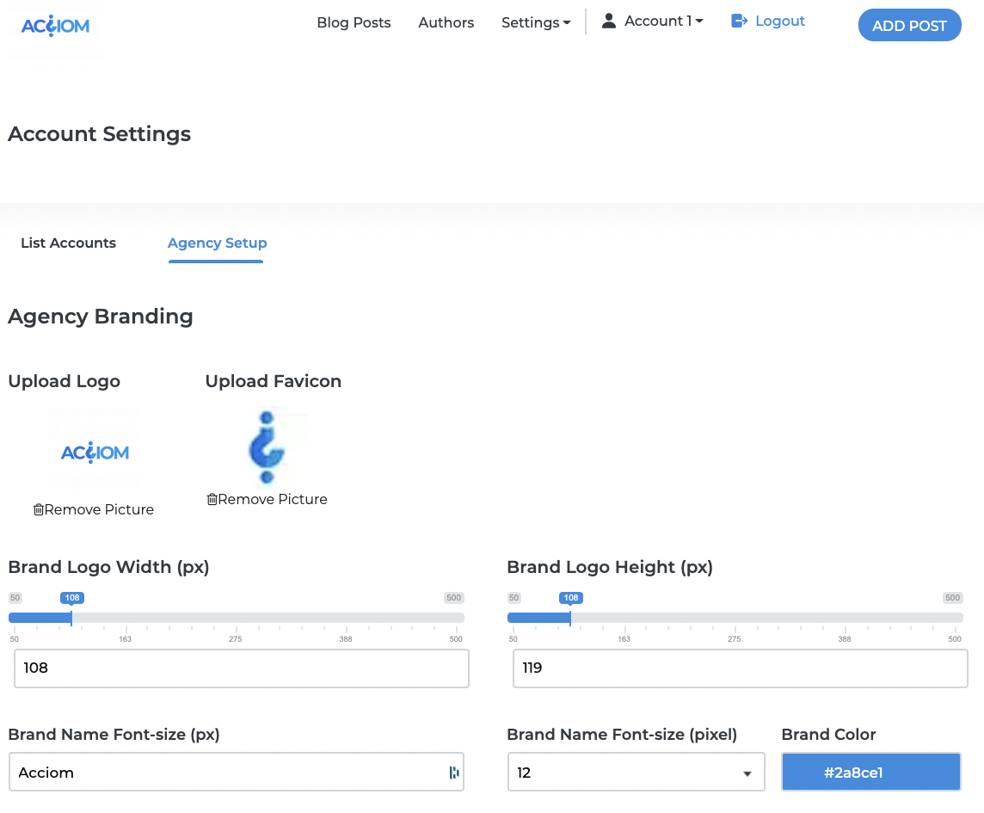Open the Brand Color #2a8ce1 swatch
The image size is (984, 813).
(x=870, y=773)
